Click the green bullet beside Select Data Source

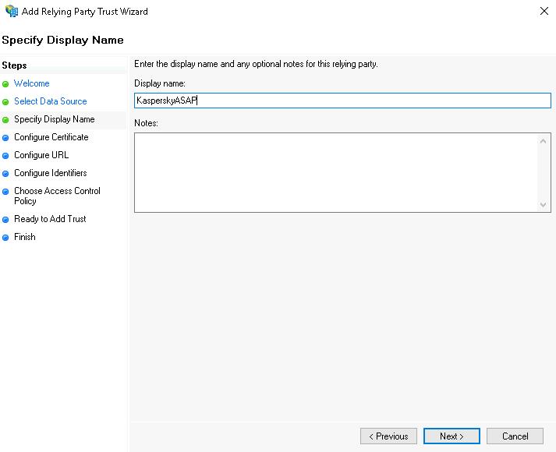click(x=5, y=102)
